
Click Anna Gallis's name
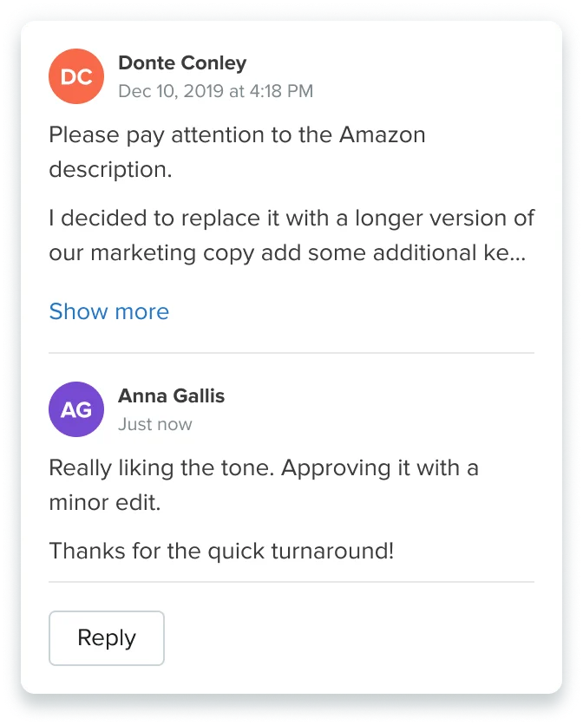171,396
